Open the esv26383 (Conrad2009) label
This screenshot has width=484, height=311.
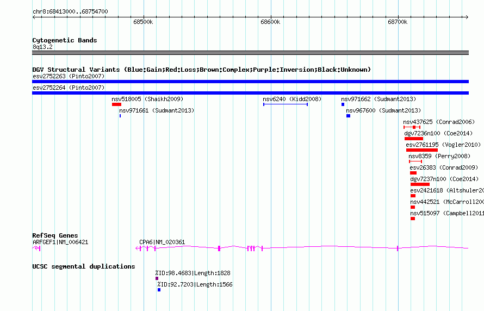(444, 167)
